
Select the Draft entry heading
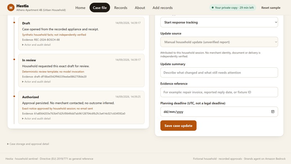(x=26, y=23)
